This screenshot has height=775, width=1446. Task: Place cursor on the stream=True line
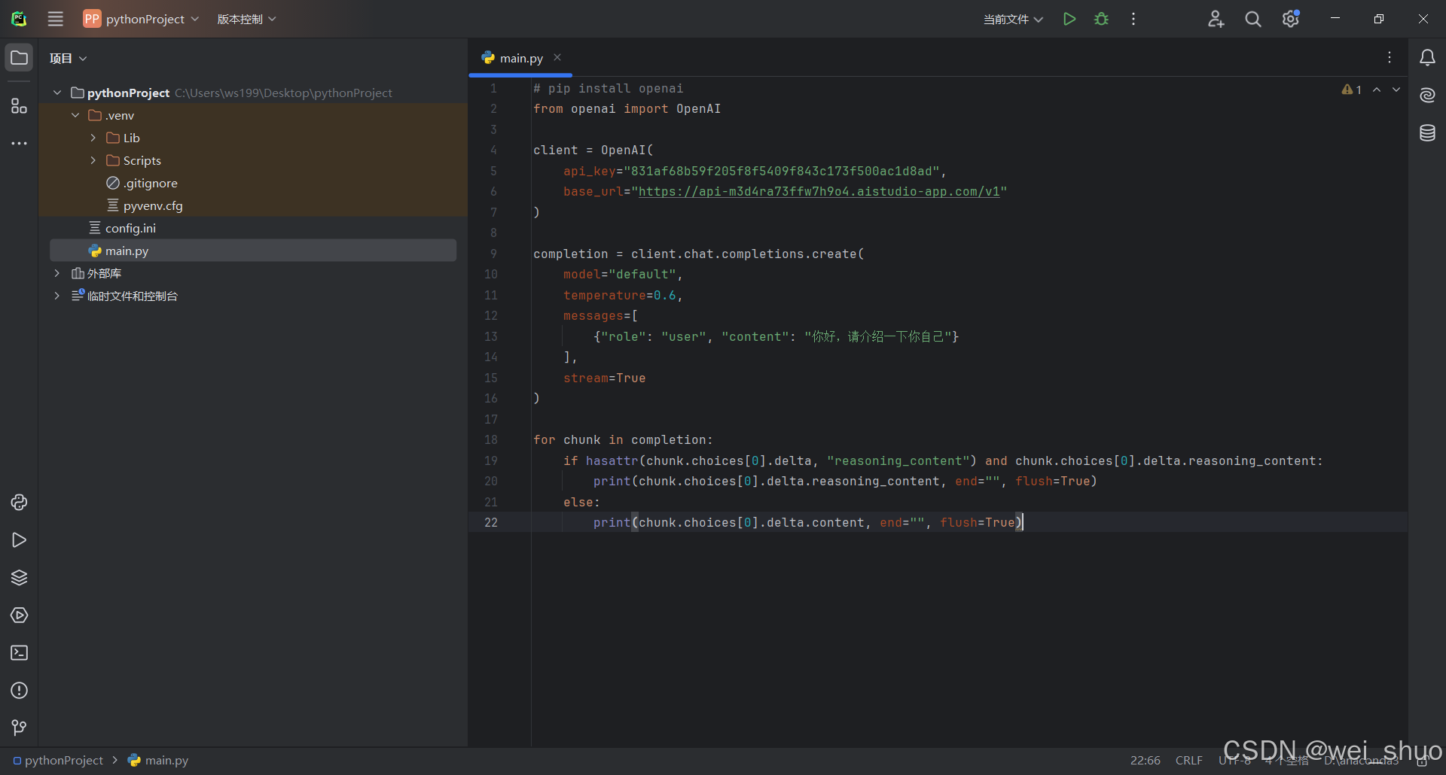pyautogui.click(x=604, y=378)
